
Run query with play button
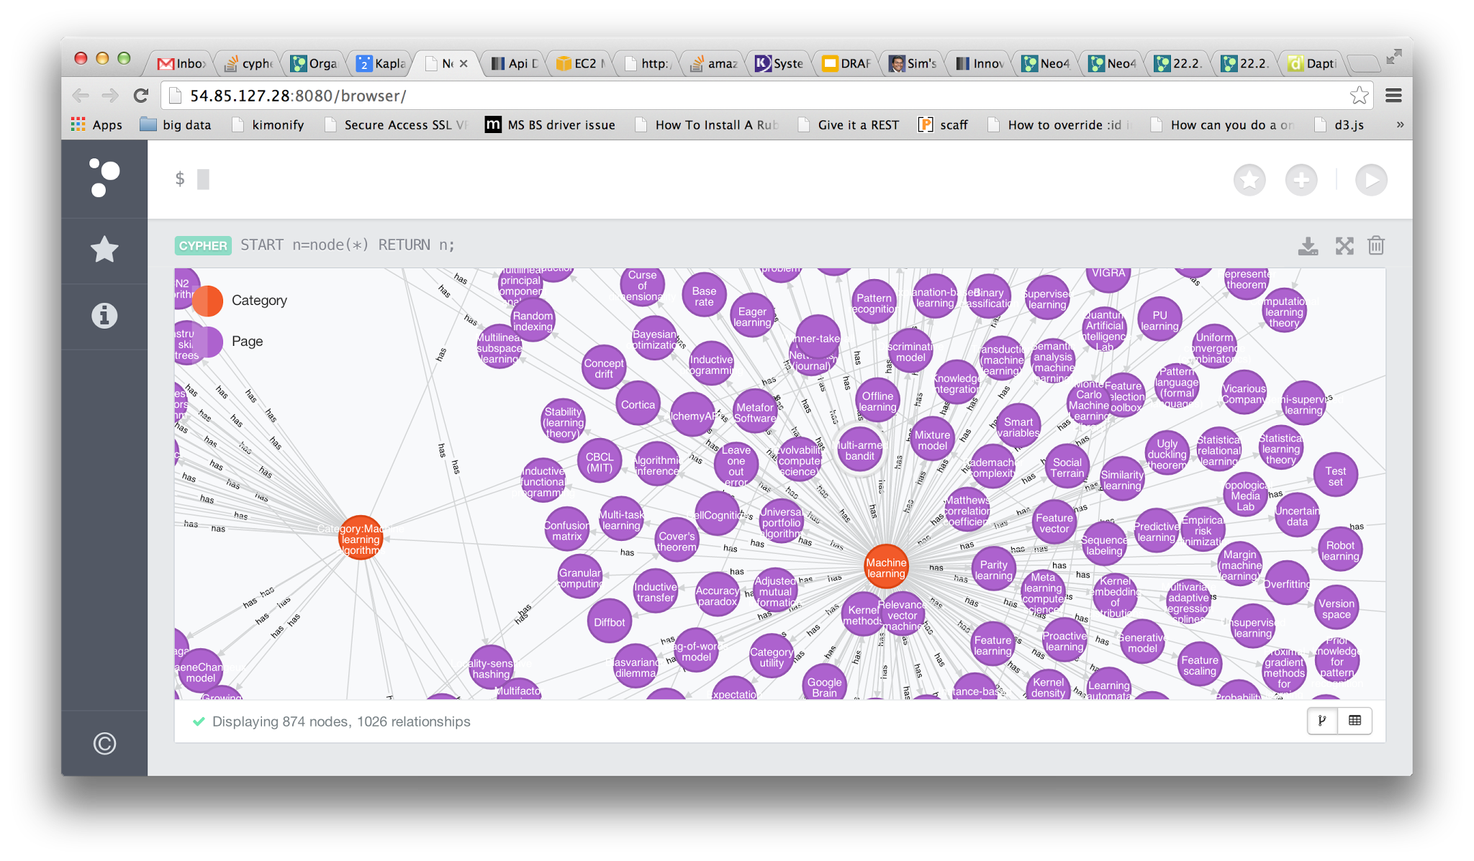[x=1371, y=180]
